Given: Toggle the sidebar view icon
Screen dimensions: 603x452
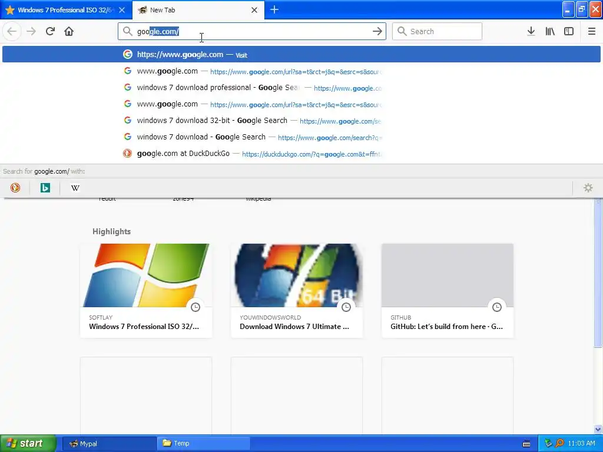Looking at the screenshot, I should click(x=569, y=31).
